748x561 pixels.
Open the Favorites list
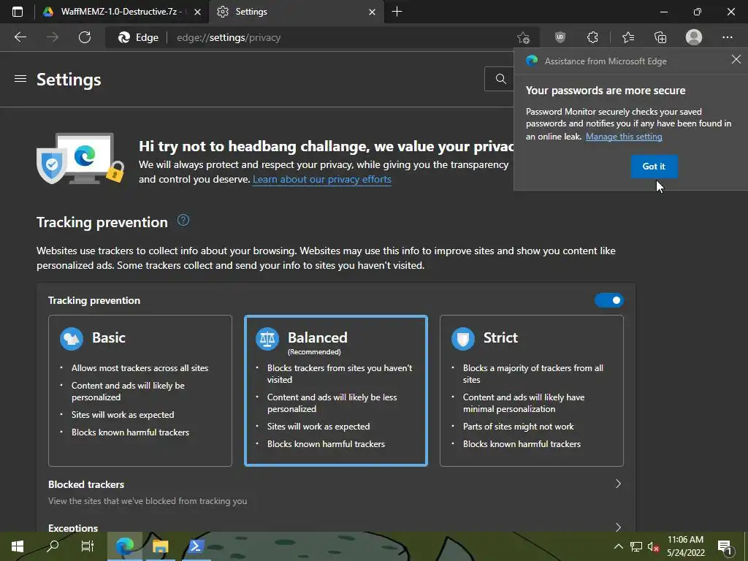tap(627, 37)
